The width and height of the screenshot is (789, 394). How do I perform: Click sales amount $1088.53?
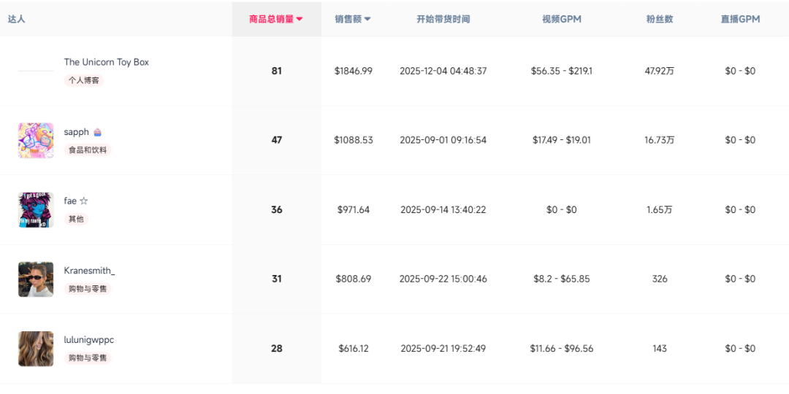click(x=354, y=140)
